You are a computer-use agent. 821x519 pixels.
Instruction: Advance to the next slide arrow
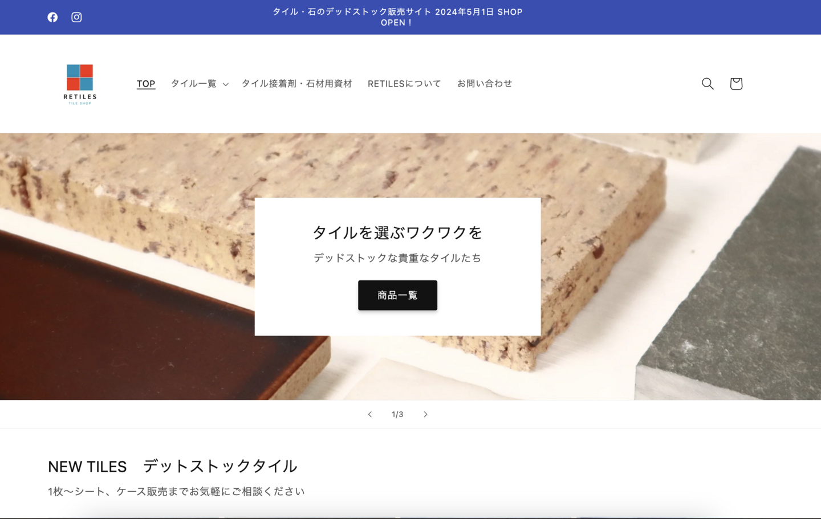[425, 414]
